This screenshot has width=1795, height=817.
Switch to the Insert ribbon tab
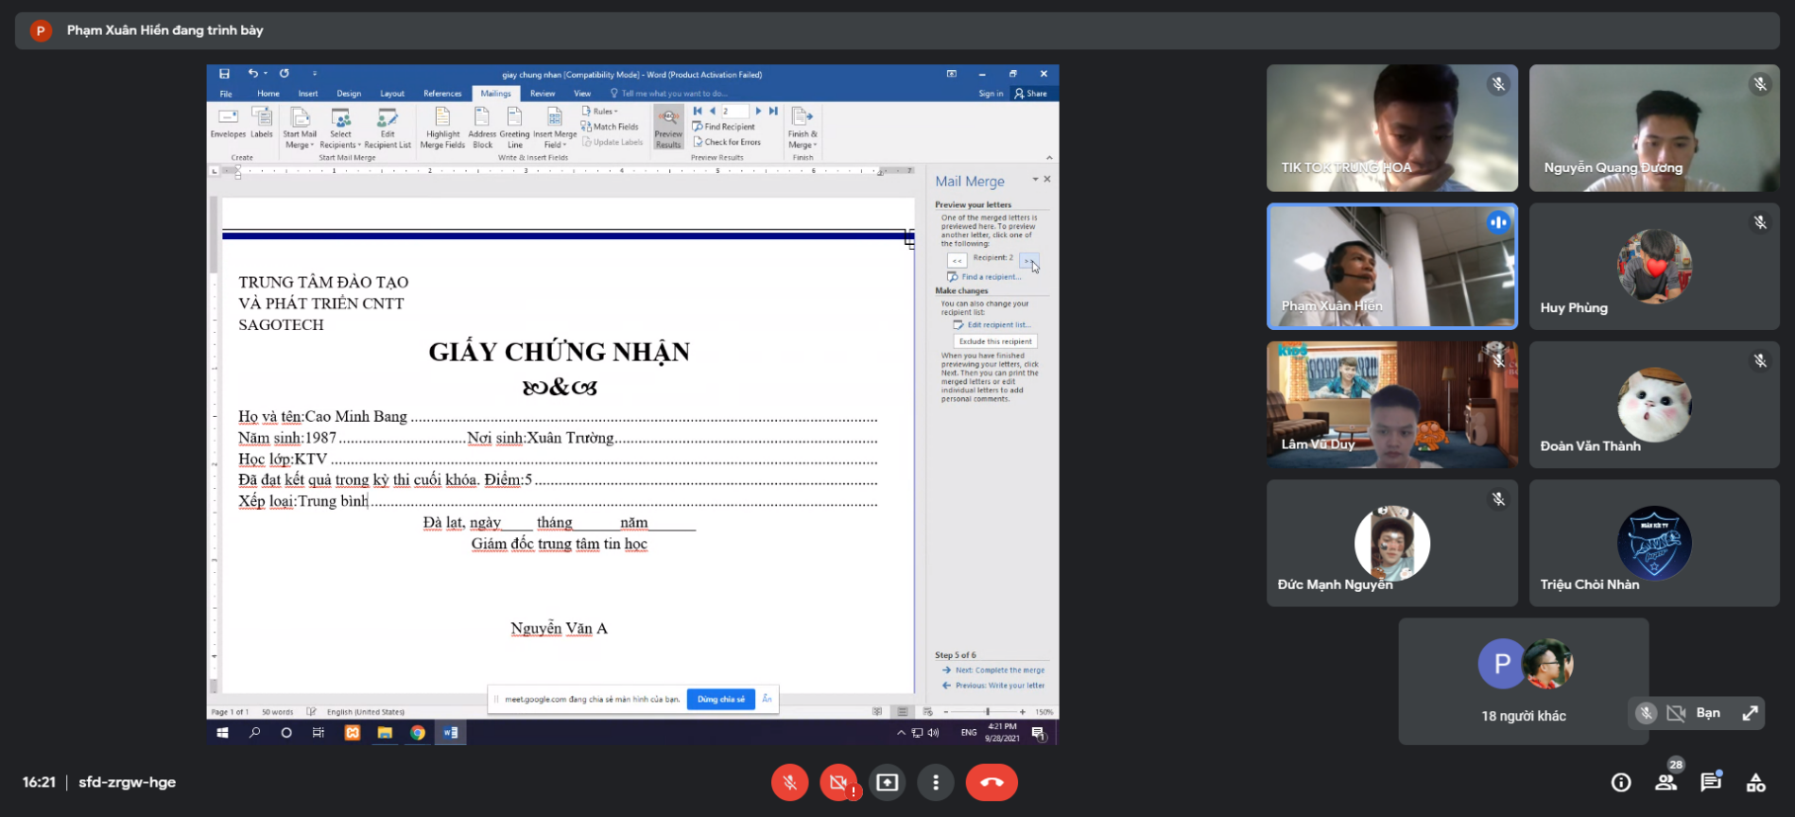click(x=308, y=94)
